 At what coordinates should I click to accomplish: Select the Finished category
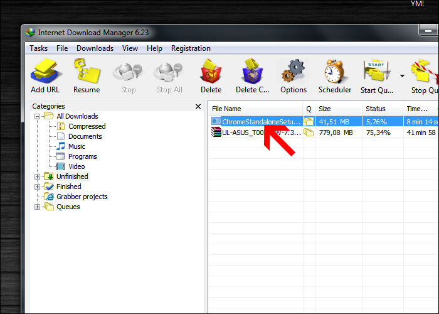[x=68, y=187]
